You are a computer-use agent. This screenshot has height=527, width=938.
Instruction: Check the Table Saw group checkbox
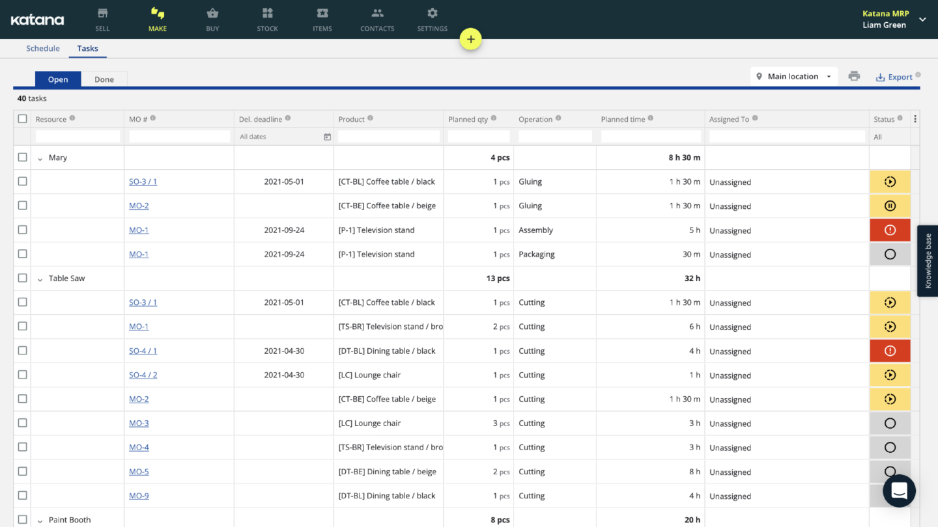pyautogui.click(x=23, y=278)
